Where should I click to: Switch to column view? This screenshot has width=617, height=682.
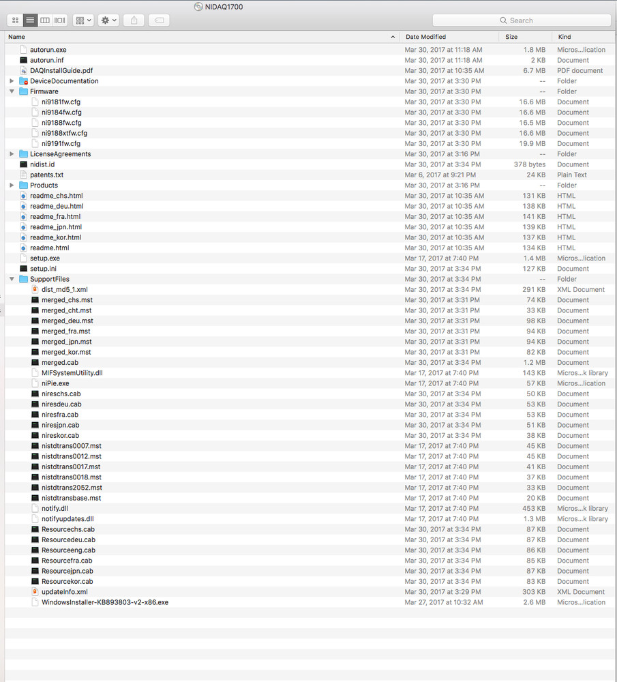tap(45, 20)
